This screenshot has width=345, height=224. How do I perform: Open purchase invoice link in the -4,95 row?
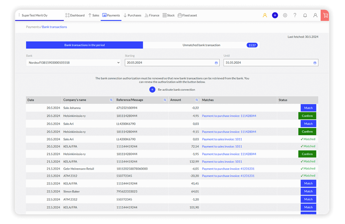click(x=229, y=116)
